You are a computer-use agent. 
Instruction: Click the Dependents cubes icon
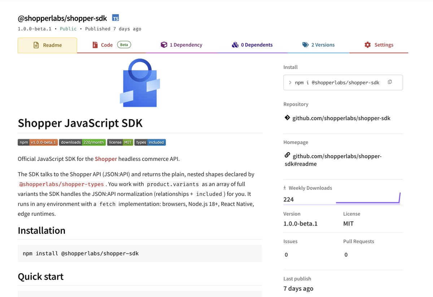(x=235, y=45)
